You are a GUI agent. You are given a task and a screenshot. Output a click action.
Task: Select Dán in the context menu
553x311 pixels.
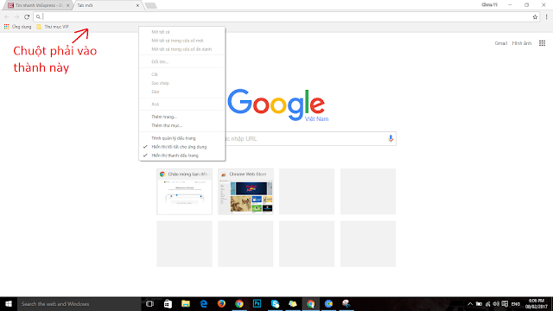(182, 92)
